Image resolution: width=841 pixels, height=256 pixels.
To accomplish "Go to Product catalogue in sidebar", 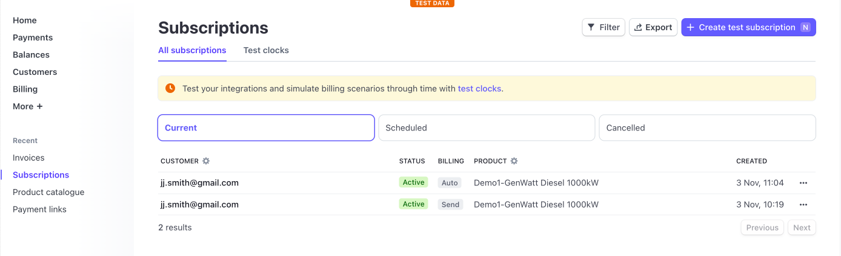I will [48, 192].
